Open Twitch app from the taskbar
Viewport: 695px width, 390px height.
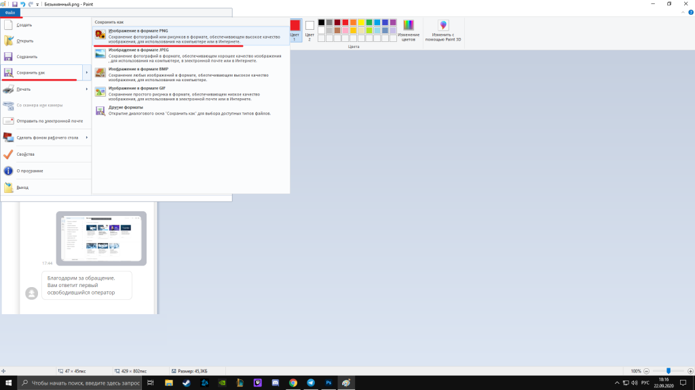pyautogui.click(x=257, y=383)
